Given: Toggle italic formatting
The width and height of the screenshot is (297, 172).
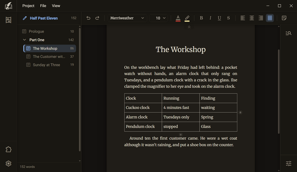Looking at the screenshot, I should [210, 18].
